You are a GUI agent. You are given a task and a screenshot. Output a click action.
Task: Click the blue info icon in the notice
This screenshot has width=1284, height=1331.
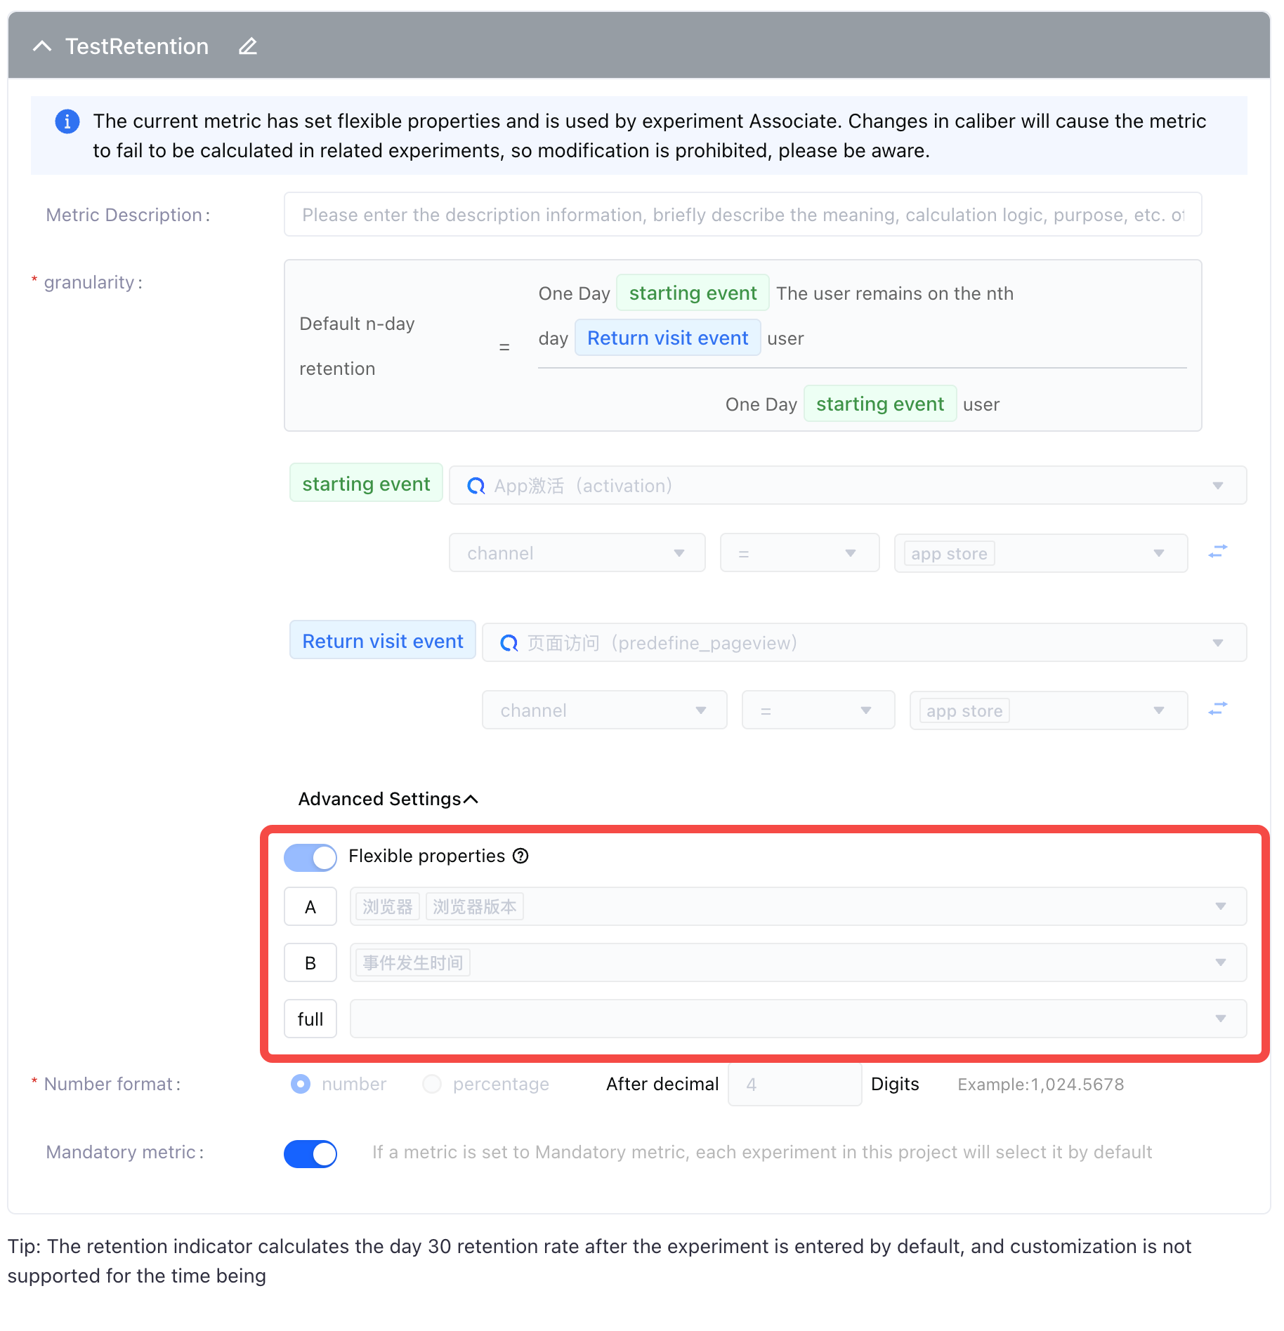click(x=67, y=121)
